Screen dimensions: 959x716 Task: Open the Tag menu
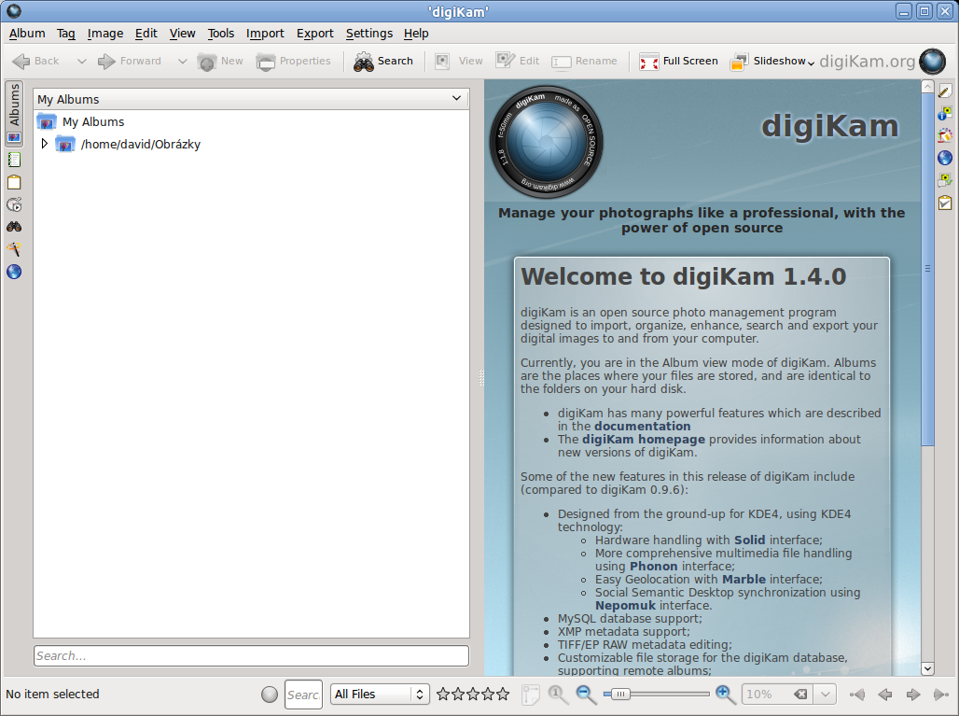pyautogui.click(x=66, y=33)
